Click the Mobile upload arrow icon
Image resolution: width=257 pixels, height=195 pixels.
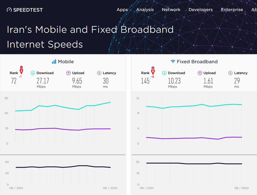click(68, 73)
